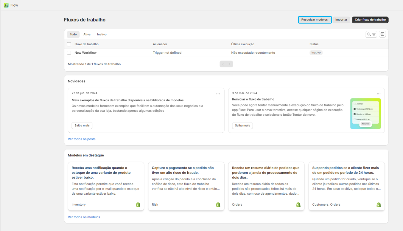Viewport: 403px width, 231px height.
Task: Click the Flow app logo icon
Action: pos(6,5)
